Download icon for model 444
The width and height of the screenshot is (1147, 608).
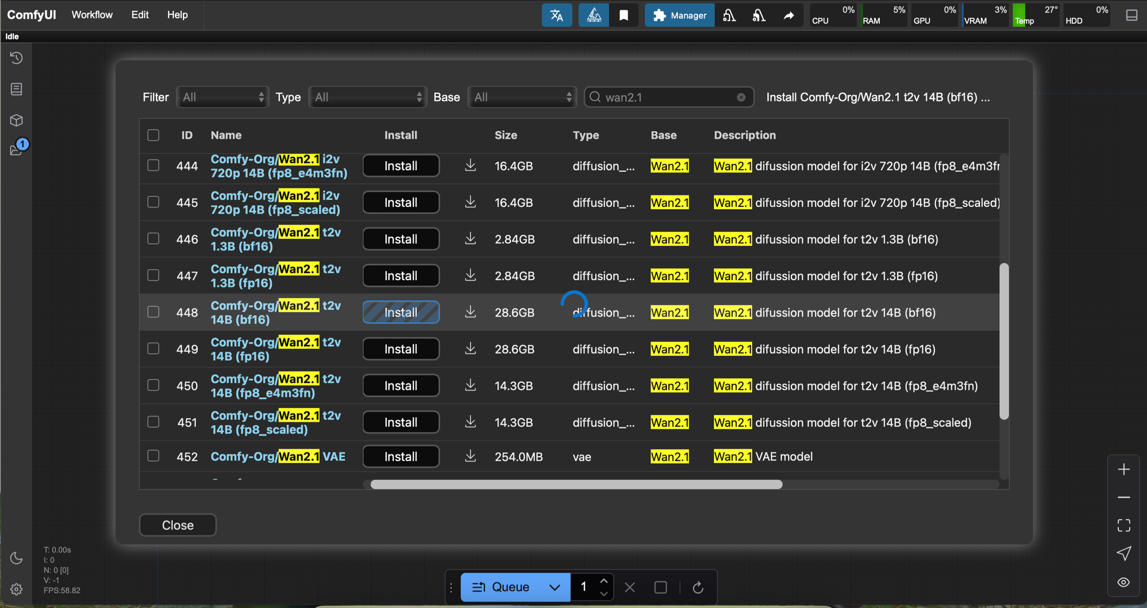tap(470, 166)
